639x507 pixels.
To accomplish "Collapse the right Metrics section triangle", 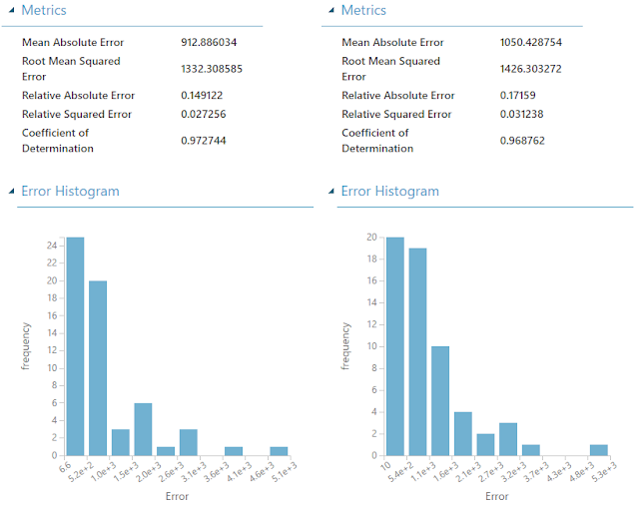I will tap(331, 10).
